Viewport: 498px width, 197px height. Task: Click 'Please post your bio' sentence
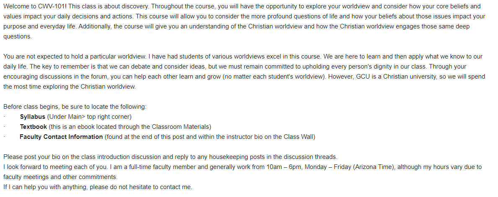click(170, 157)
